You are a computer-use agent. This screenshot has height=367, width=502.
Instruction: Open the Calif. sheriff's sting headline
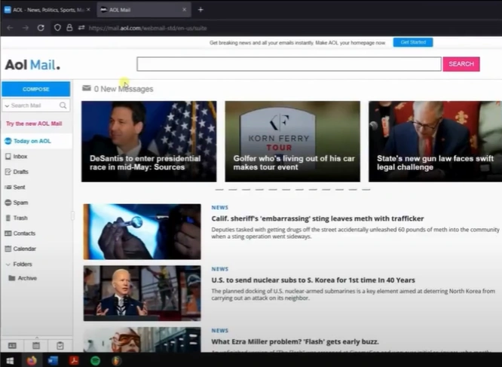coord(317,219)
